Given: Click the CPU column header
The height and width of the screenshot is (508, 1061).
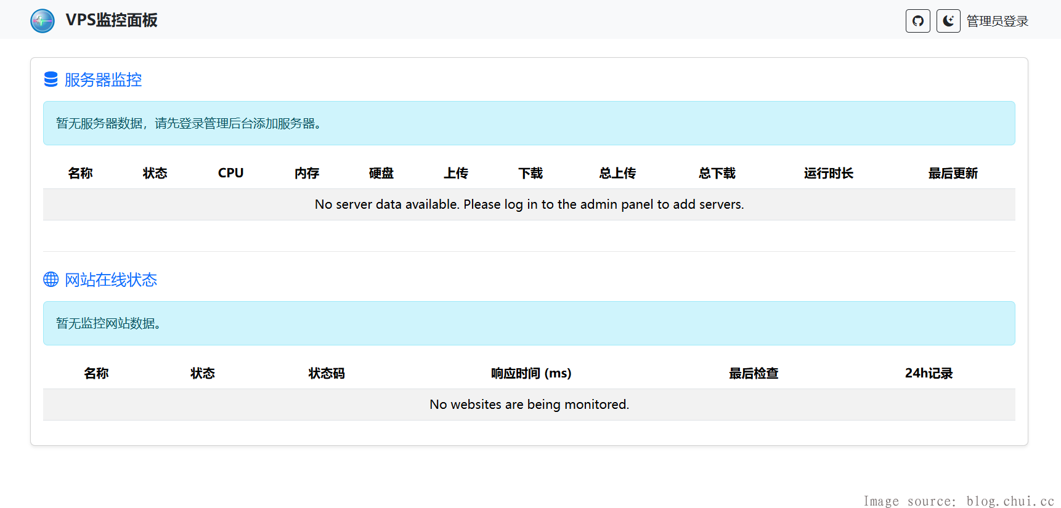Looking at the screenshot, I should coord(230,173).
